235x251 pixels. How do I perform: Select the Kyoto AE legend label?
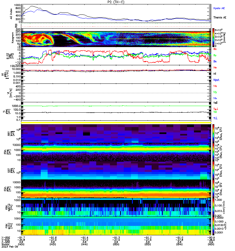coord(219,8)
